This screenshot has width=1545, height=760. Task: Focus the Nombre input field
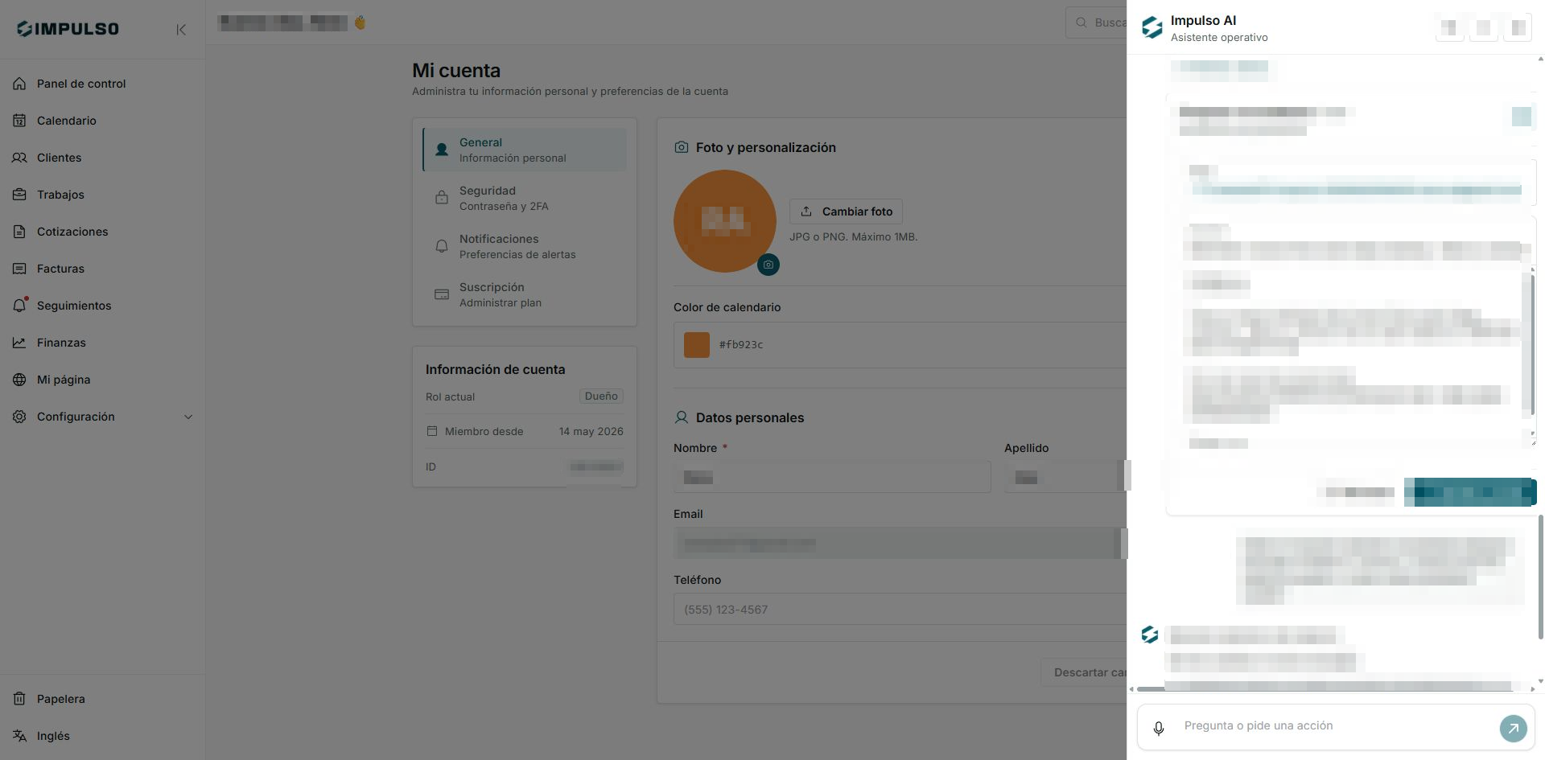coord(832,478)
